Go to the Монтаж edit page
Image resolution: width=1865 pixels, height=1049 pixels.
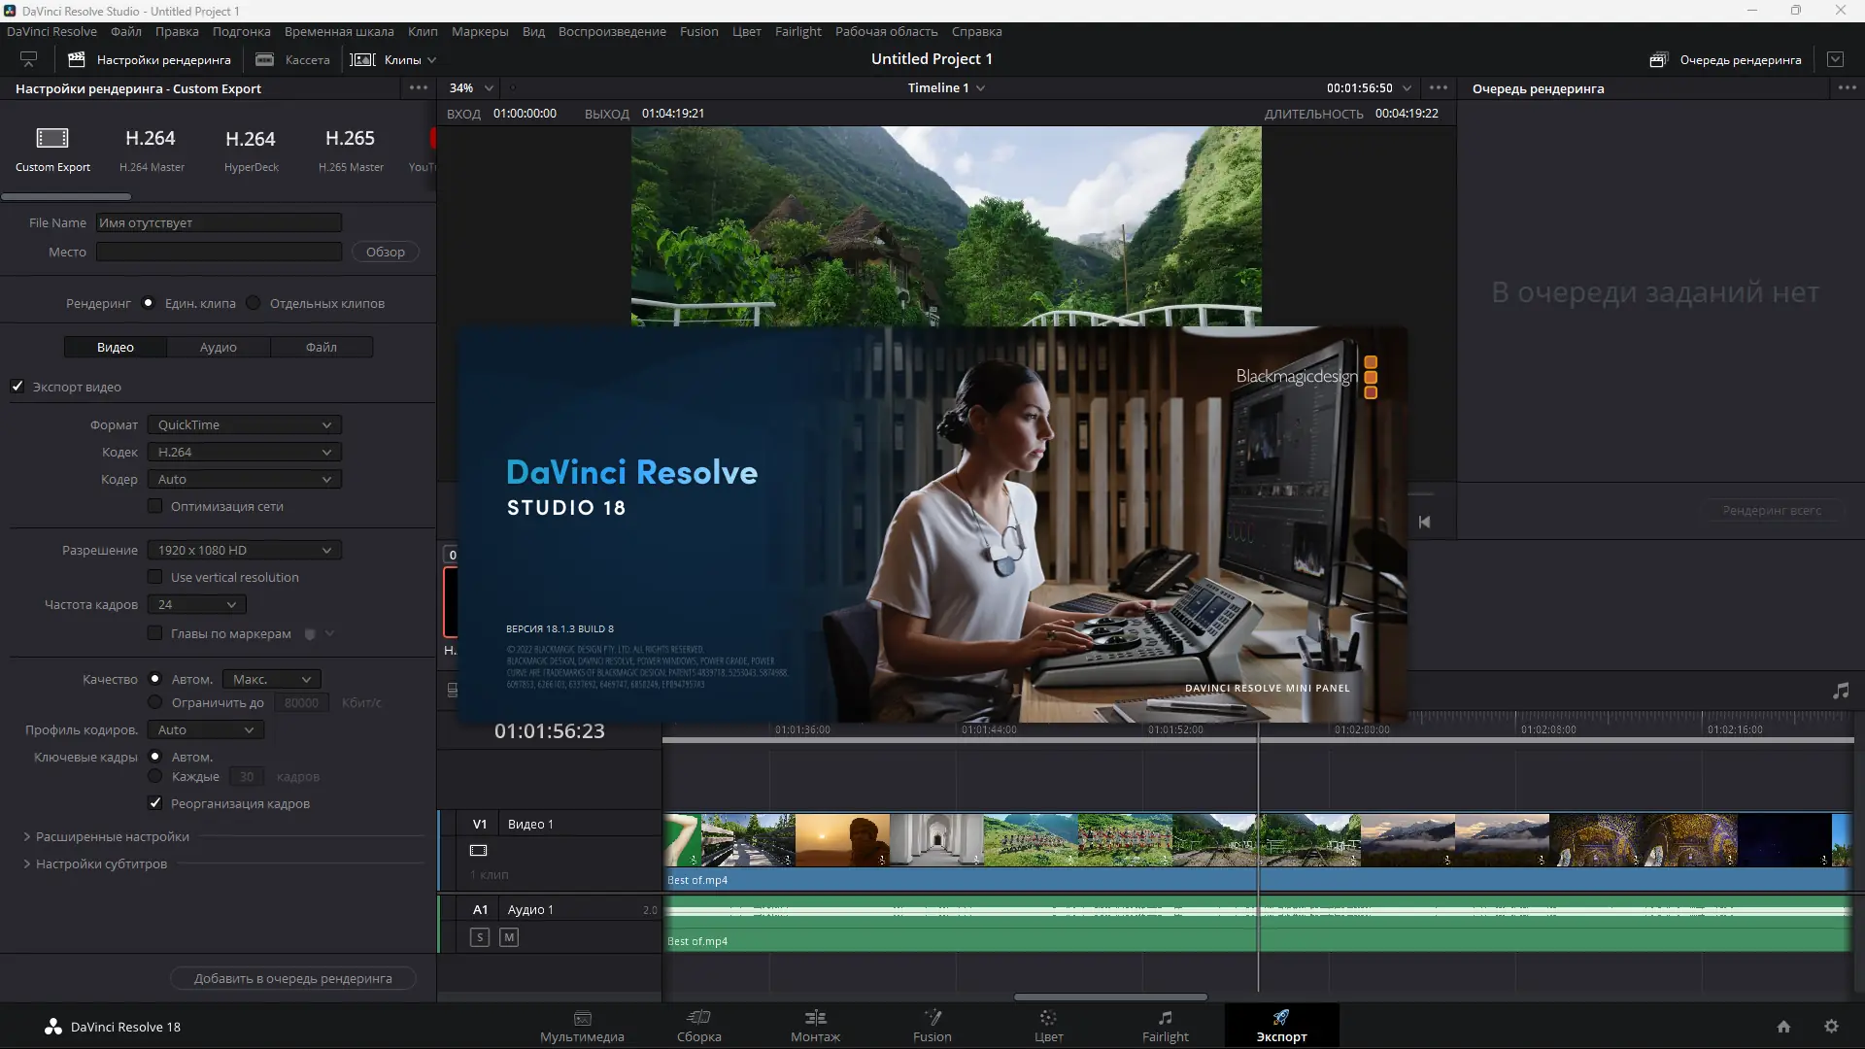[815, 1025]
